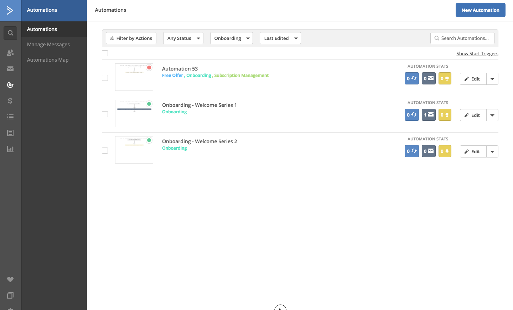Image resolution: width=513 pixels, height=310 pixels.
Task: Click the Search Automations input field
Action: pyautogui.click(x=462, y=38)
